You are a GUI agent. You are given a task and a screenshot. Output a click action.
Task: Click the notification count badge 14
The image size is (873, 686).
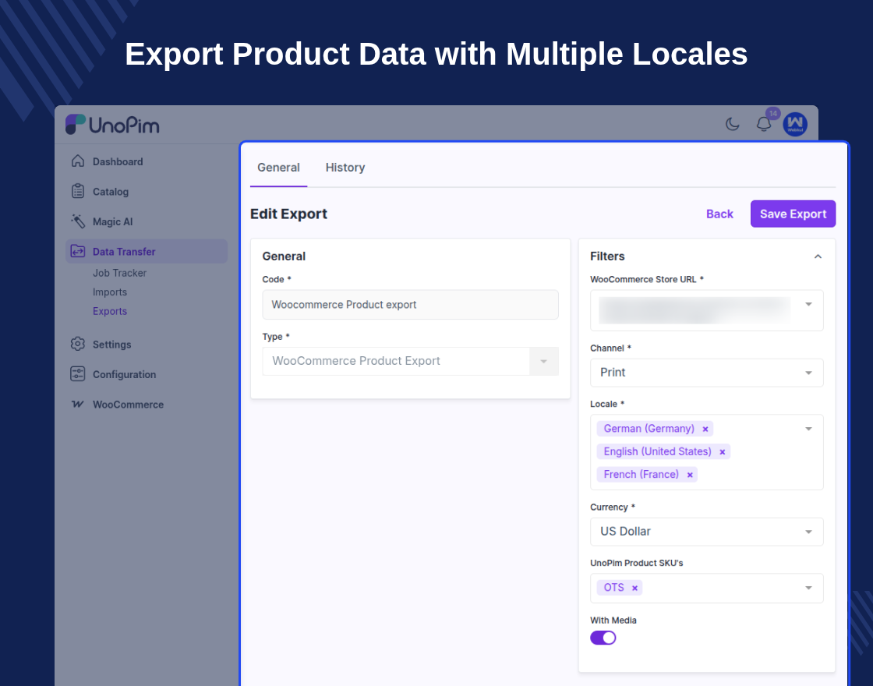pyautogui.click(x=772, y=114)
